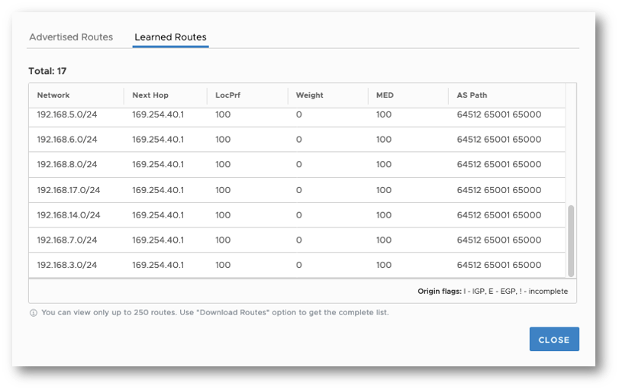Click the Weight column header
The width and height of the screenshot is (619, 390).
310,95
